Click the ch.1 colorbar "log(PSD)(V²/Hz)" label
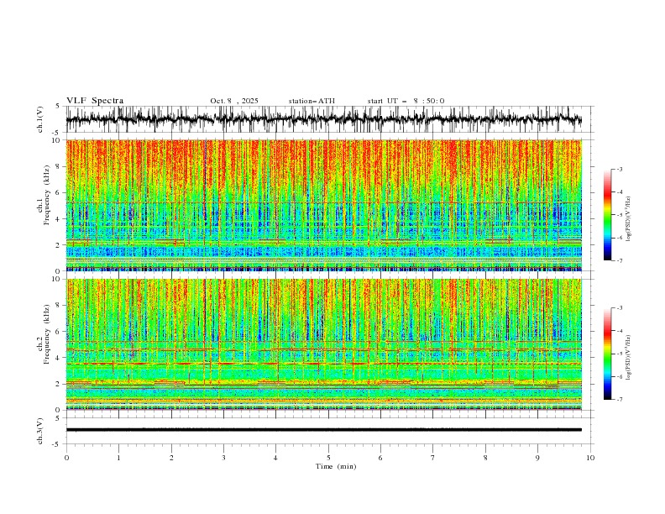The height and width of the screenshot is (514, 665). coord(629,219)
